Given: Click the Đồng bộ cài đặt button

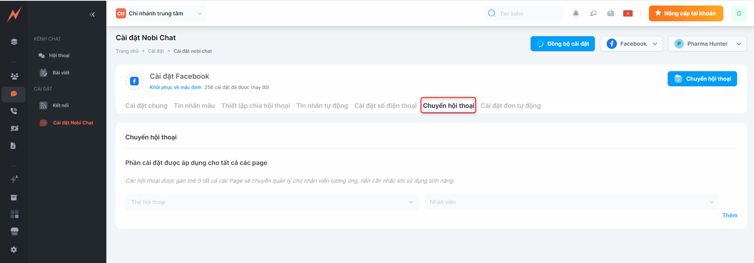Looking at the screenshot, I should point(562,44).
